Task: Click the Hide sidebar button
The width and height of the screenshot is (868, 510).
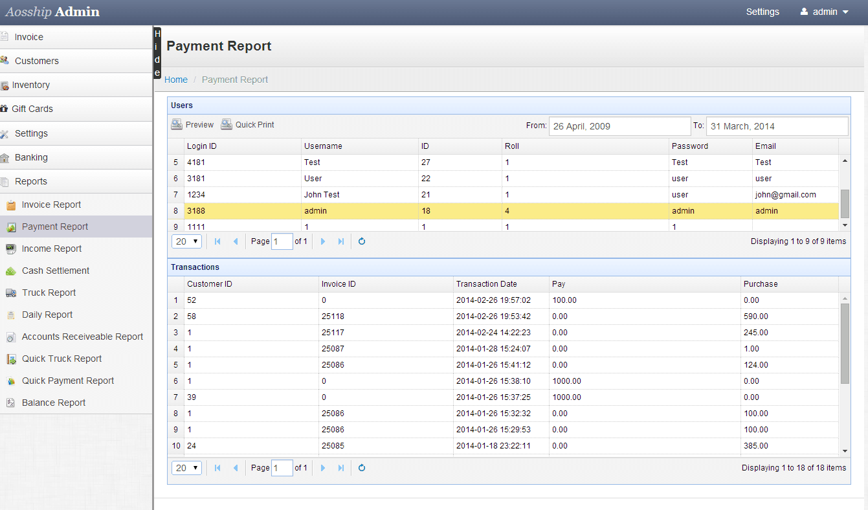Action: (x=157, y=53)
